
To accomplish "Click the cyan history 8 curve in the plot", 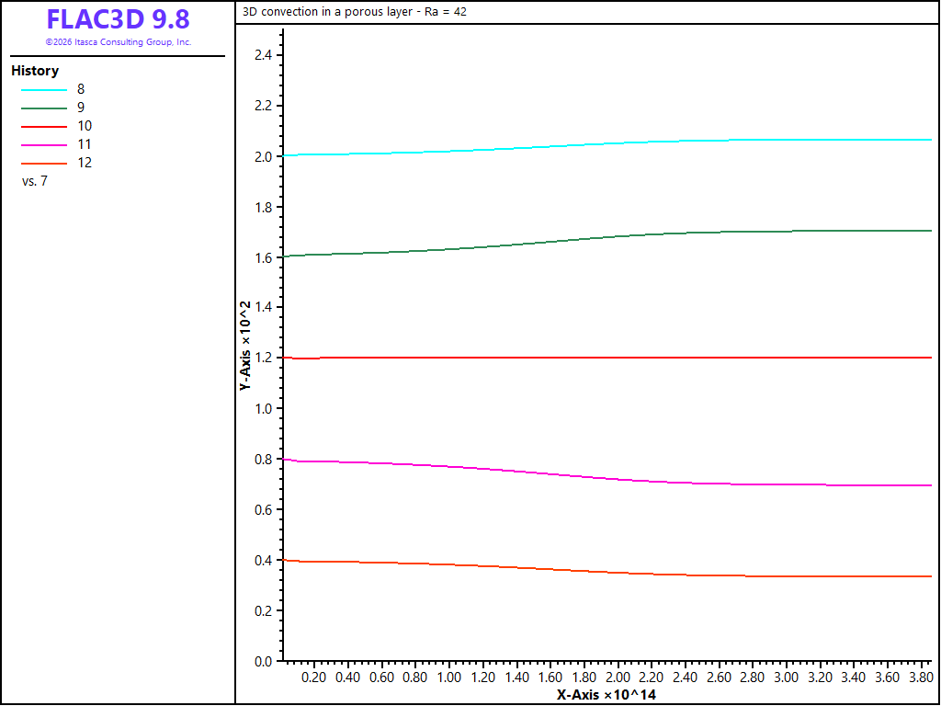I will click(x=600, y=144).
